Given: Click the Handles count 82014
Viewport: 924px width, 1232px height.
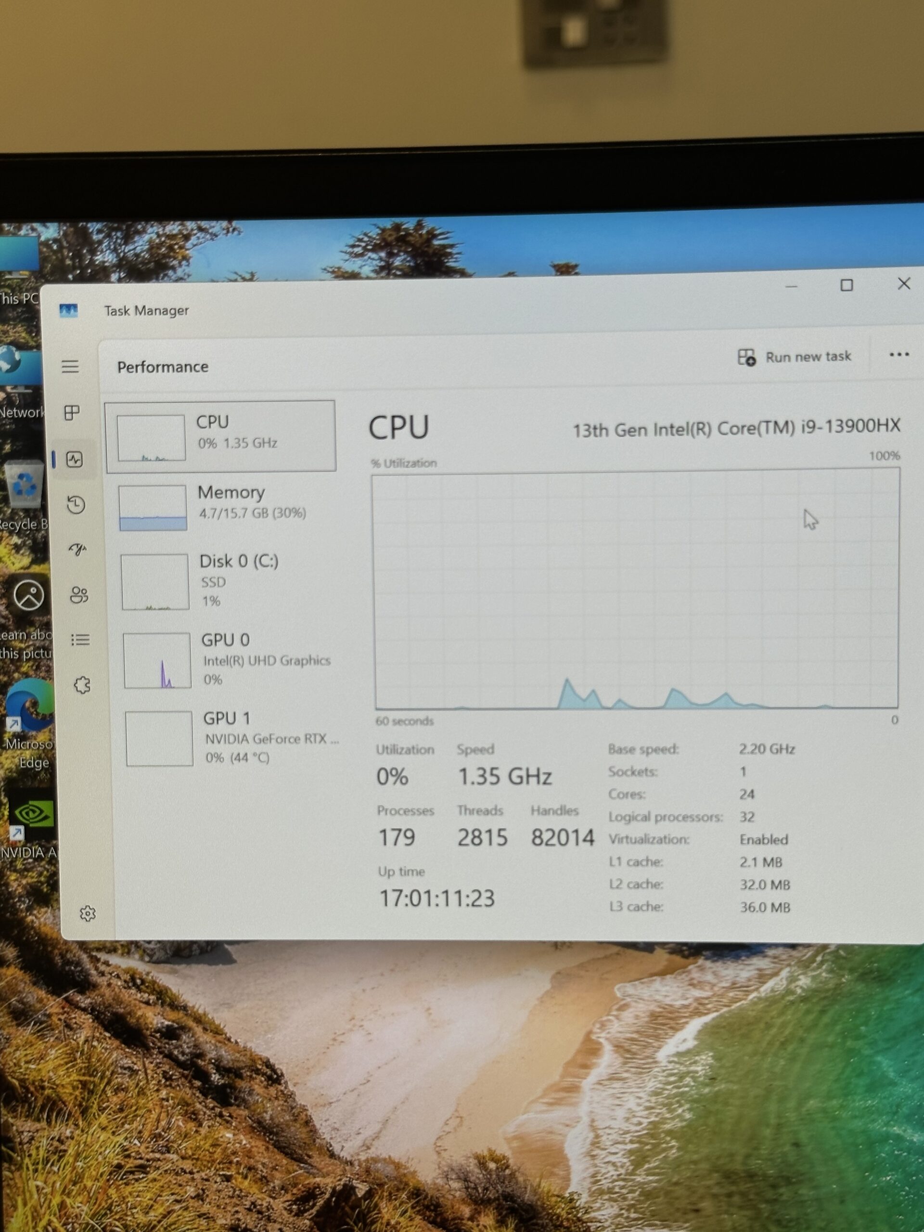Looking at the screenshot, I should click(x=563, y=838).
